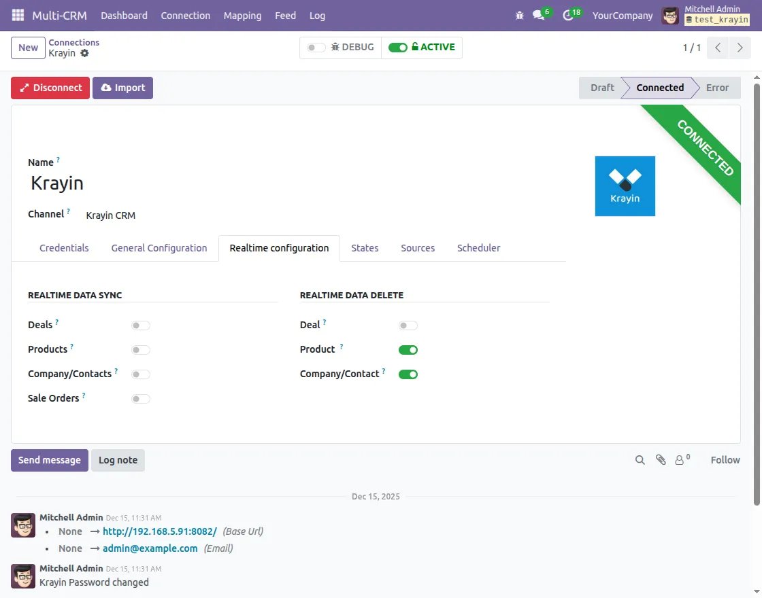Click the attach files paperclip icon
Screen dimensions: 762x598
pyautogui.click(x=661, y=460)
